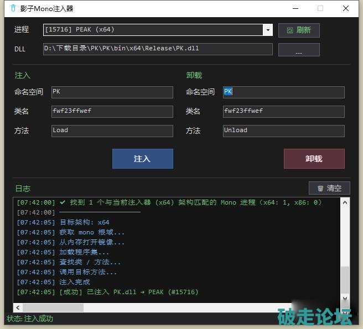Click the log horizontal scrollbar thumb
The image size is (363, 329).
point(53,307)
